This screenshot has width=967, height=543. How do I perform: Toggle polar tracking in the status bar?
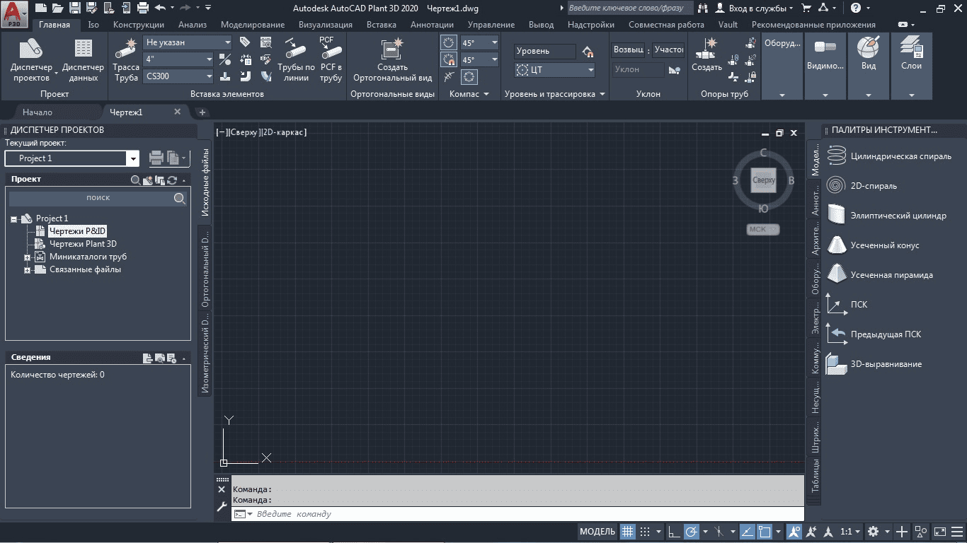point(692,532)
